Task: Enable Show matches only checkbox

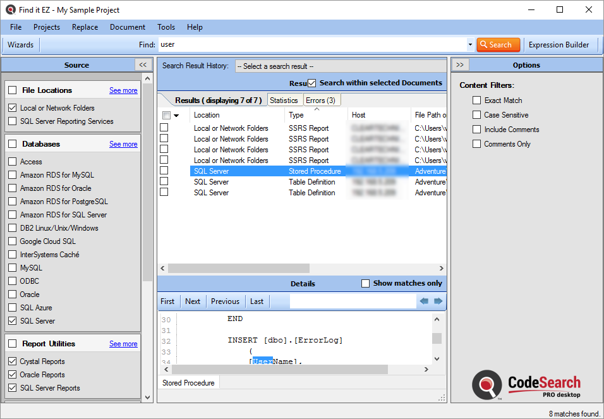Action: 365,283
